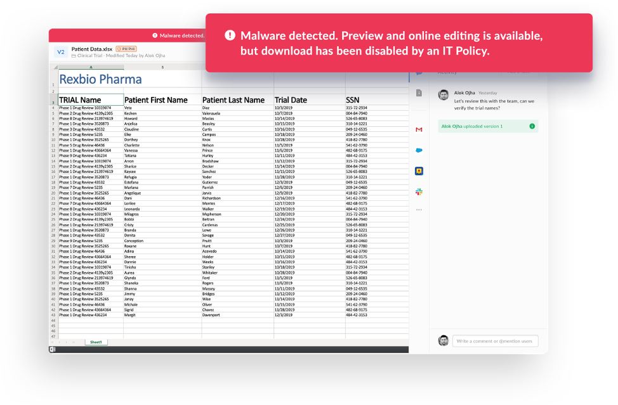This screenshot has width=618, height=405.
Task: Click the Yesterday timestamp on the comment
Action: [x=487, y=93]
